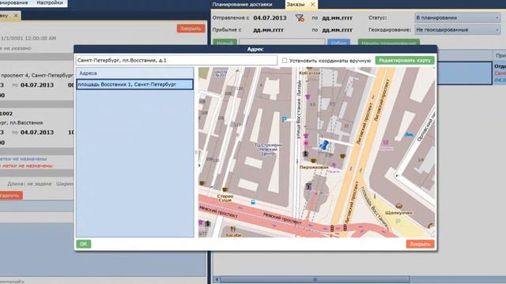Click the blue метки не назначены link
506x284 pixels.
(x=23, y=159)
